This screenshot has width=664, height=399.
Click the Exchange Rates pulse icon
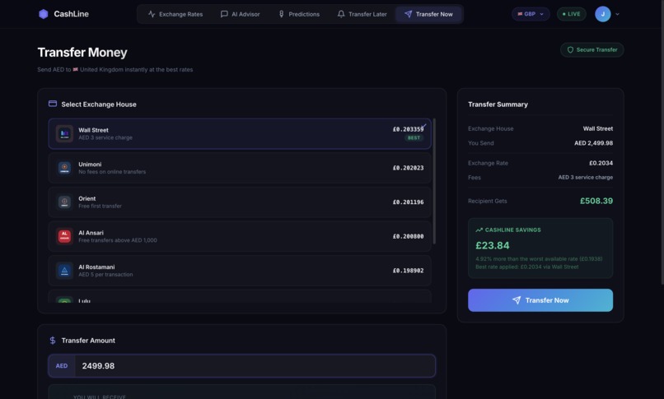pyautogui.click(x=152, y=14)
